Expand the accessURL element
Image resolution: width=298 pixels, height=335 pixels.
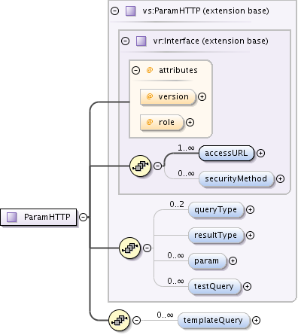tap(260, 153)
